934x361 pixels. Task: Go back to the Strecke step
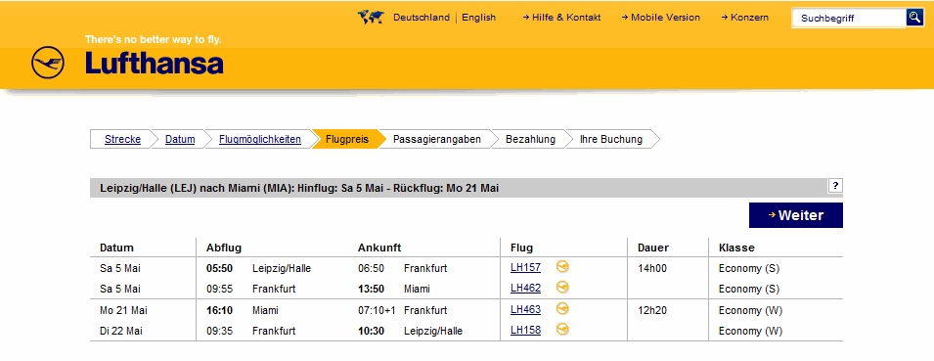(x=122, y=139)
